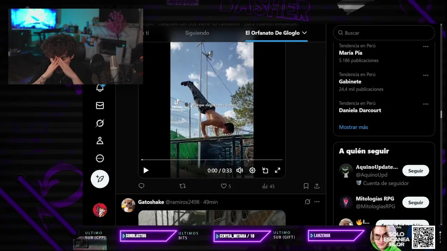Image resolution: width=447 pixels, height=251 pixels.
Task: Switch to Siguiendo tab
Action: coord(197,33)
